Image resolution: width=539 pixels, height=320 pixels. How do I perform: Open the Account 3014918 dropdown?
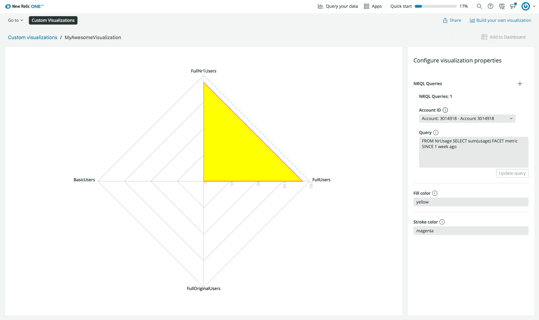click(467, 118)
